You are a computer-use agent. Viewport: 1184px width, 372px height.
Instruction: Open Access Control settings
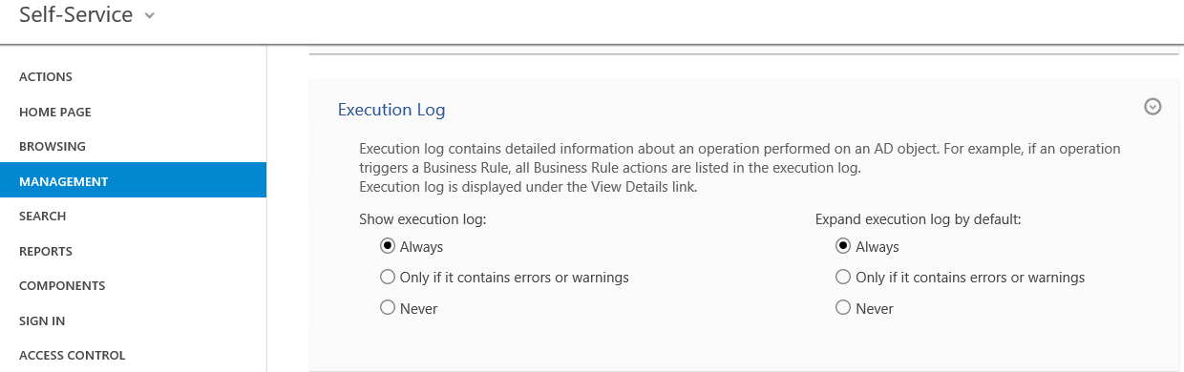pyautogui.click(x=133, y=355)
